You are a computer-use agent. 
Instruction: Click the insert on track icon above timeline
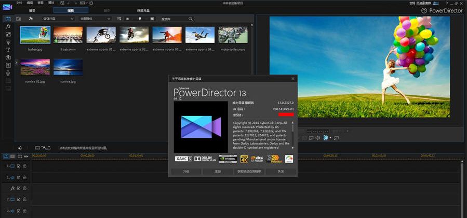tap(43, 148)
